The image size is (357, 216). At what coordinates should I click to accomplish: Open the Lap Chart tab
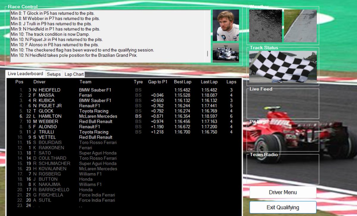pos(74,74)
